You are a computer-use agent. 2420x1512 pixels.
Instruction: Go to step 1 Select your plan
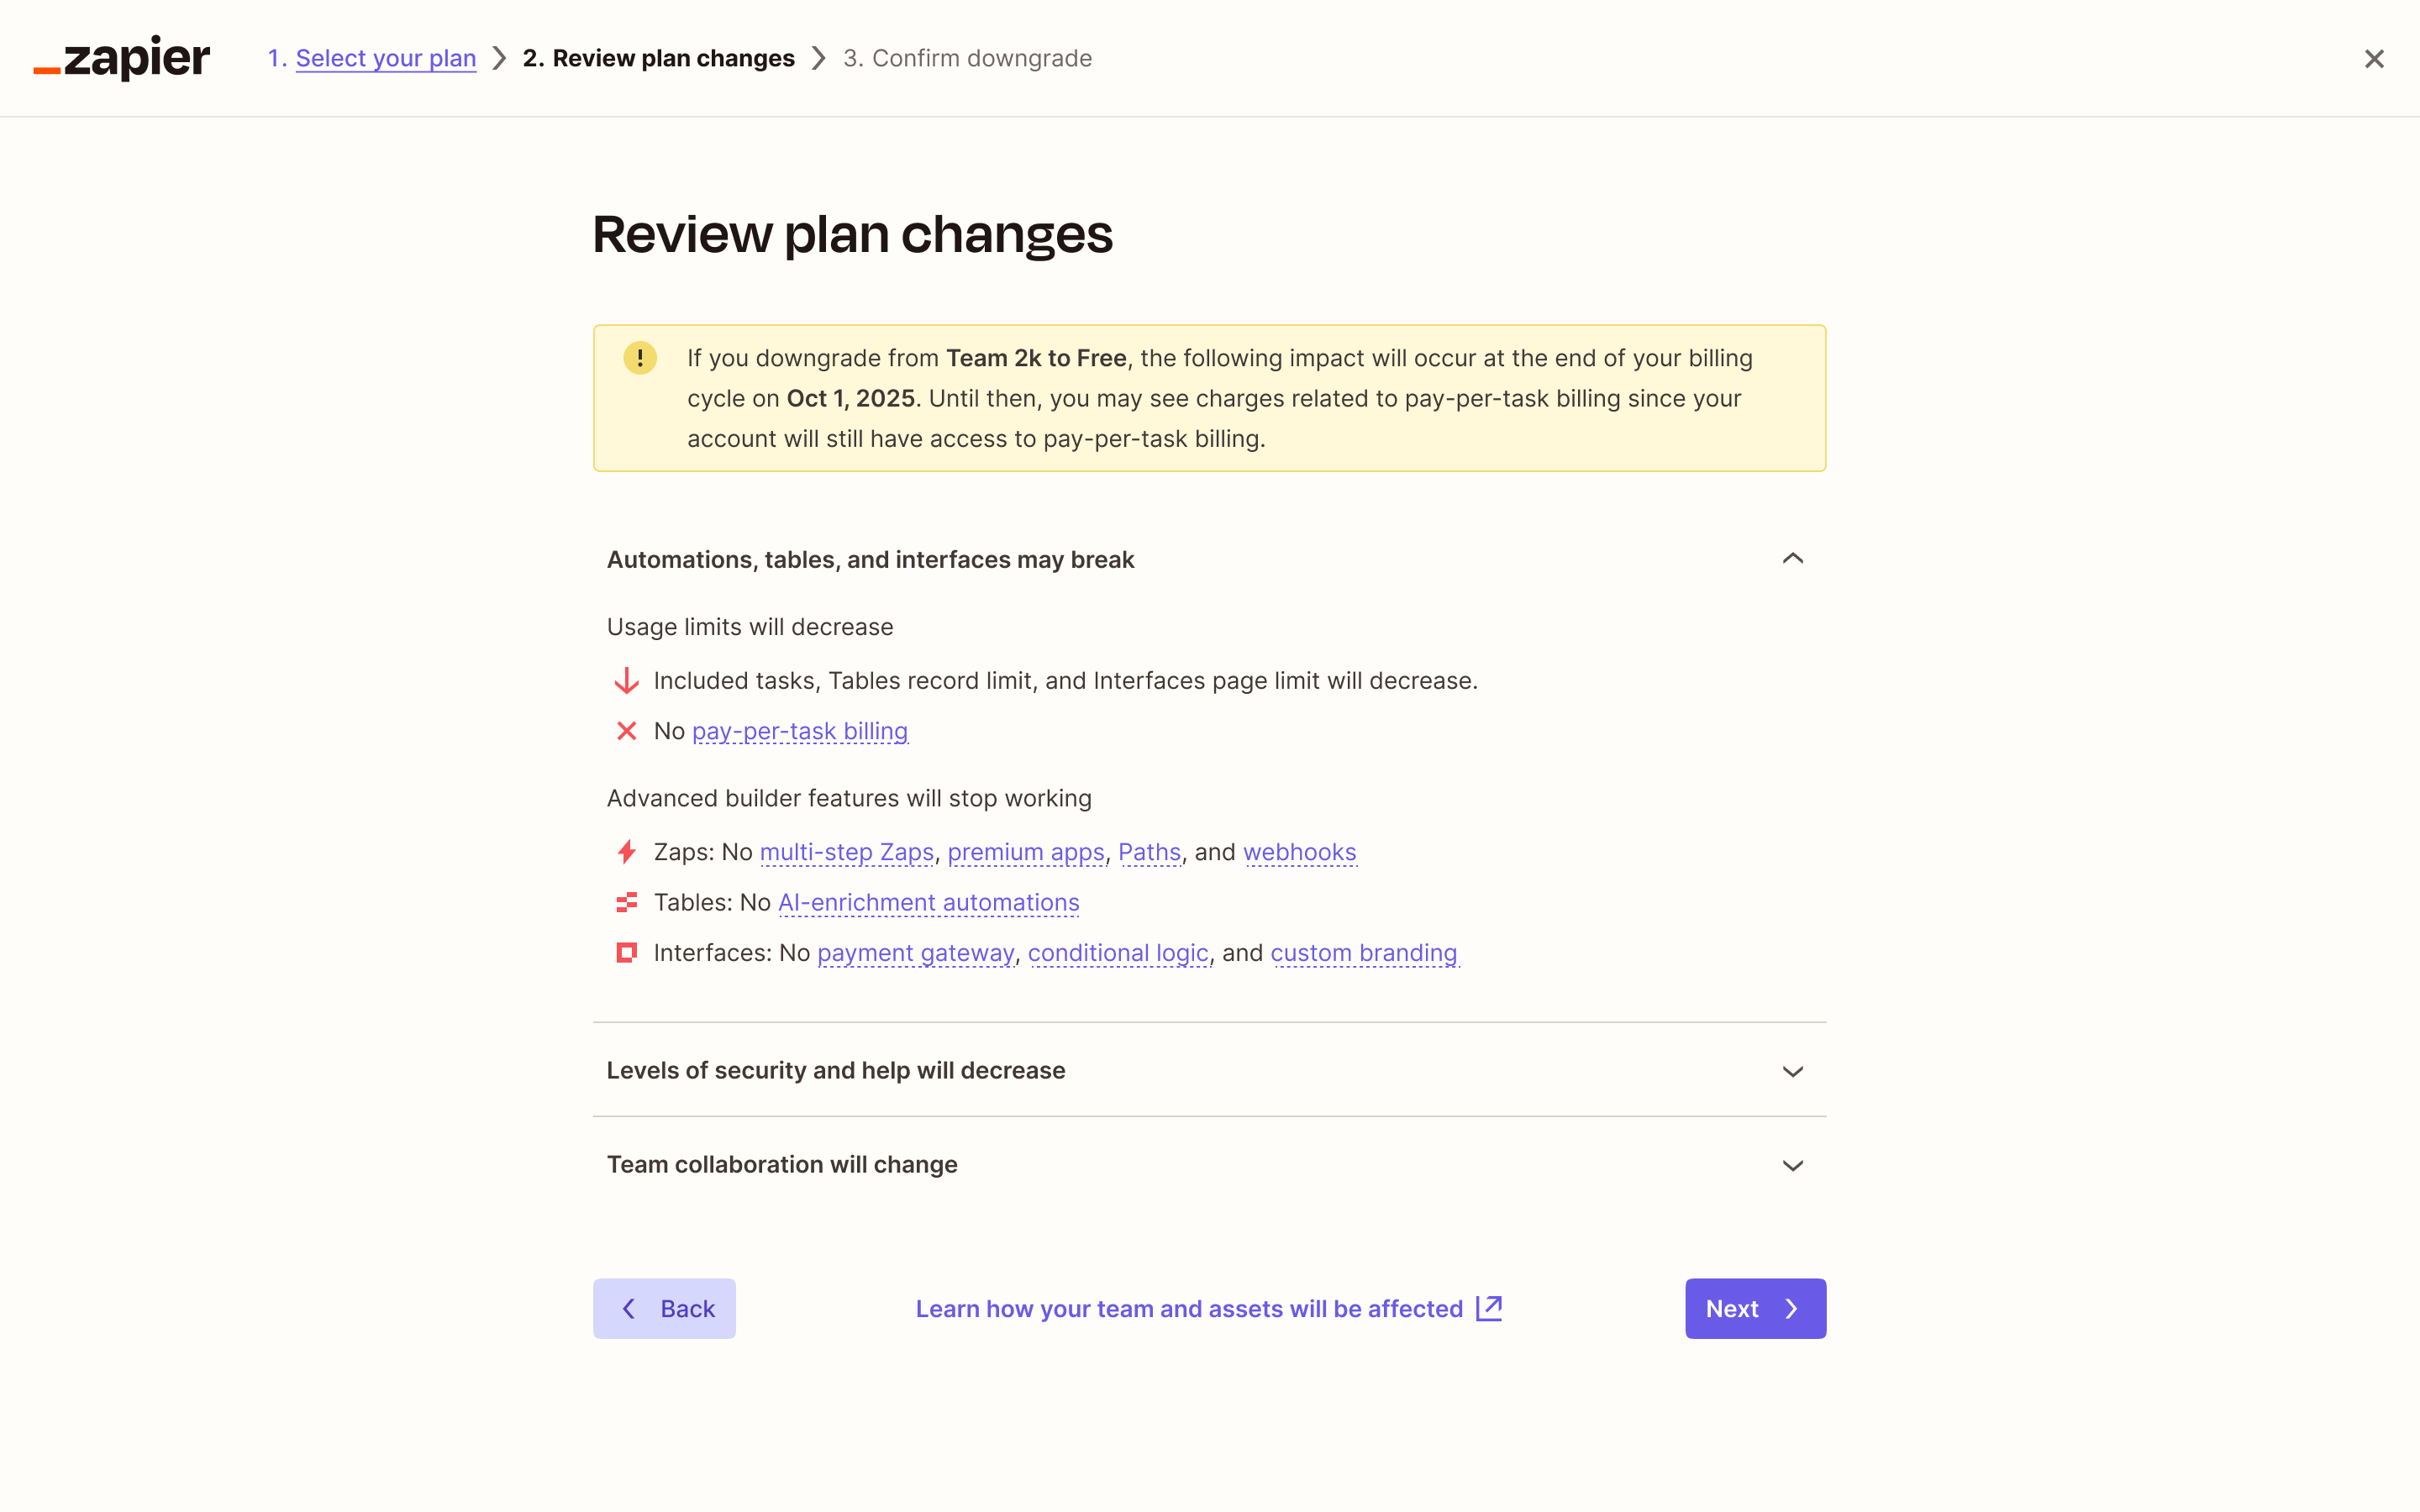(x=386, y=57)
